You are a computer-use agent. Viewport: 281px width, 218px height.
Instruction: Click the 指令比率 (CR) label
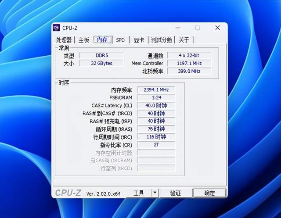(116, 145)
